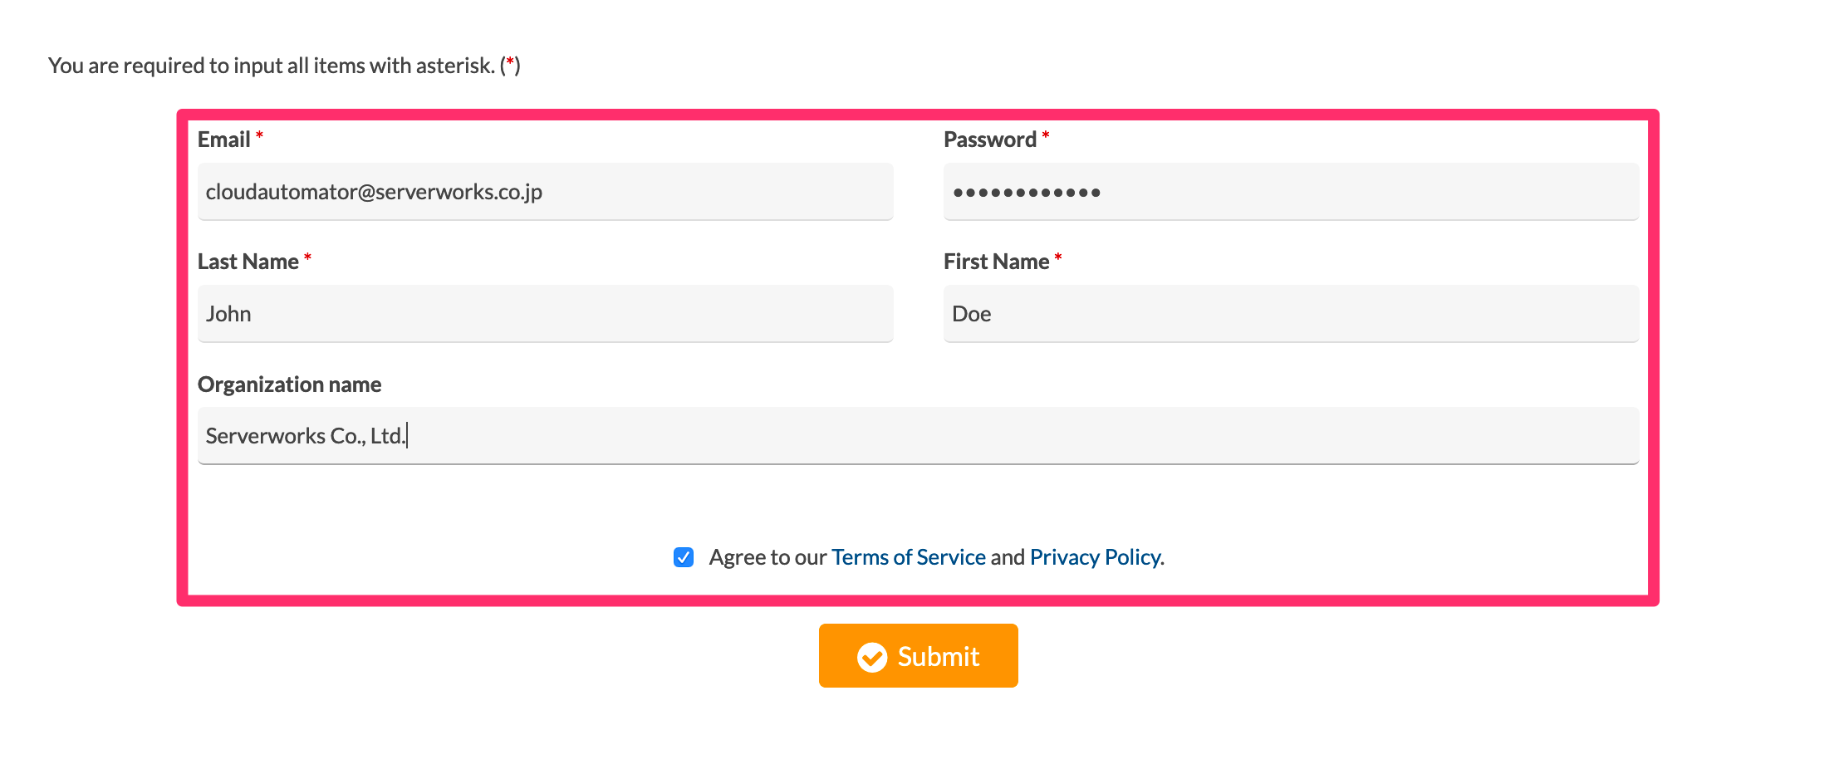Focus the Password input field
The width and height of the screenshot is (1839, 769).
[1291, 192]
